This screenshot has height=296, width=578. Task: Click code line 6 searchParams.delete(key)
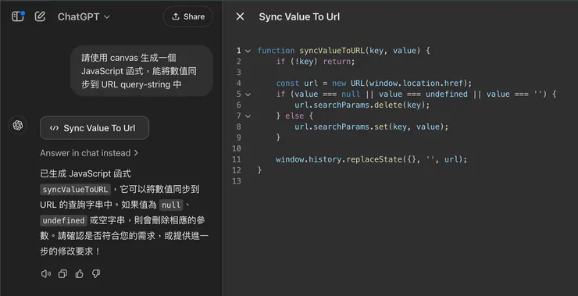pos(362,105)
